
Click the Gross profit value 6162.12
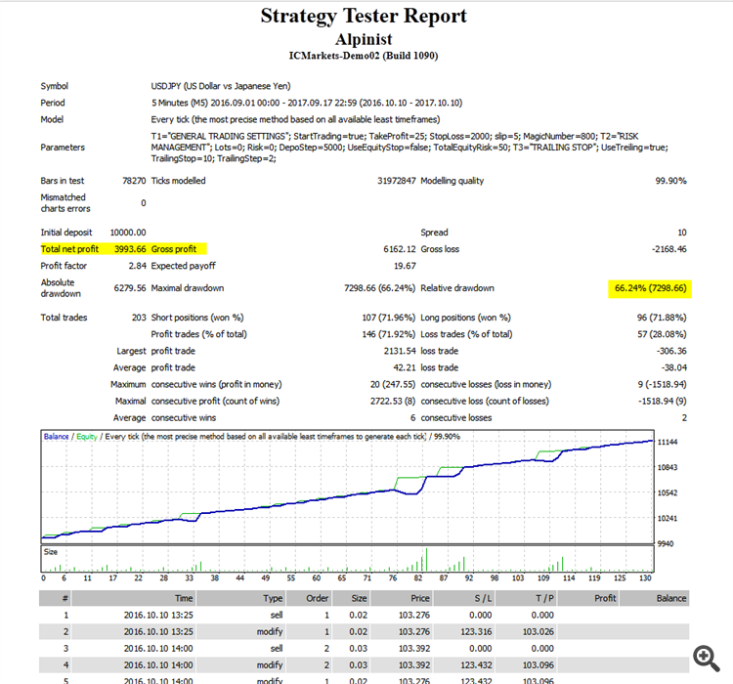(x=400, y=249)
